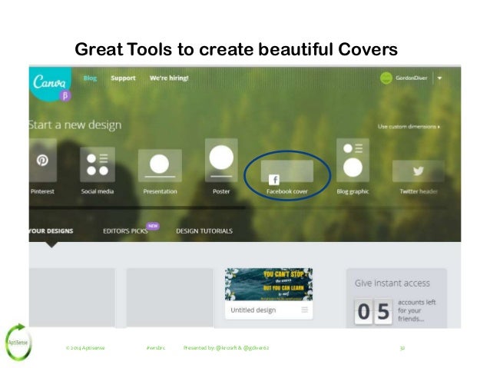This screenshot has height=368, width=490.
Task: Open the Support link
Action: click(123, 78)
